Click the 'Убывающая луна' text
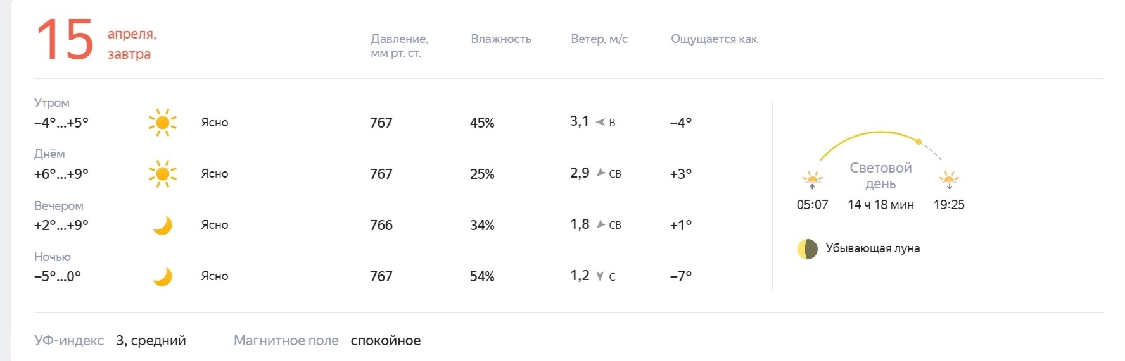Screen dimensions: 1125x361 (873, 248)
